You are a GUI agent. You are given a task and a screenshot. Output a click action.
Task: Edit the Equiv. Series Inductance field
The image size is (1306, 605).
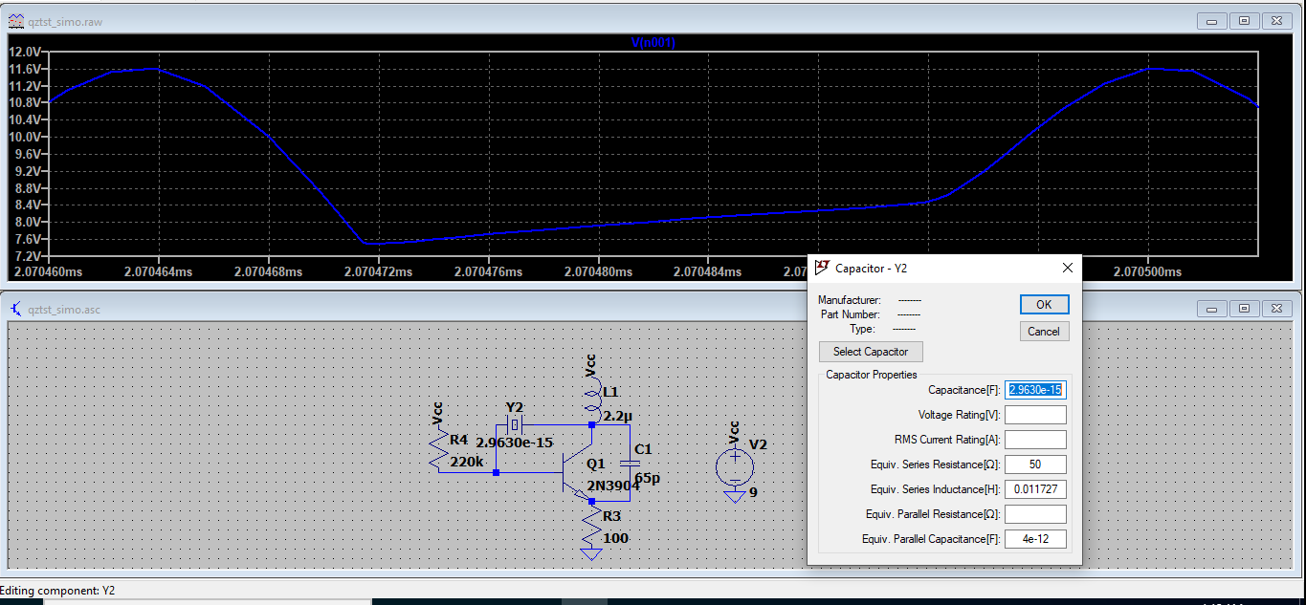coord(1035,489)
